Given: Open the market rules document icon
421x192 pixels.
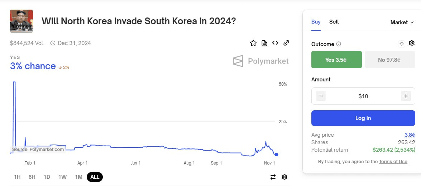Looking at the screenshot, I should pos(264,43).
